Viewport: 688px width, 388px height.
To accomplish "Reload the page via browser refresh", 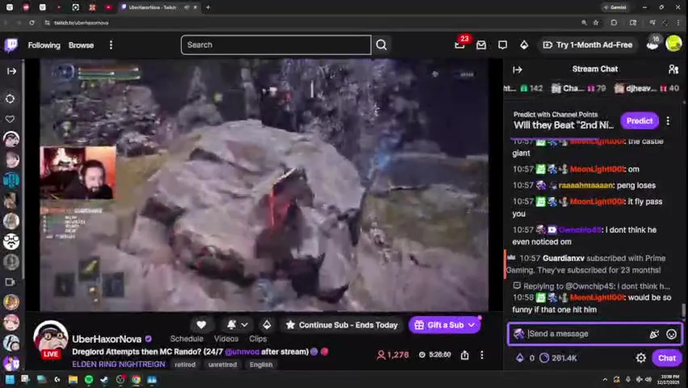I will [x=32, y=23].
